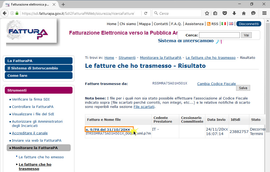Click the Disconnetti button

(x=249, y=24)
